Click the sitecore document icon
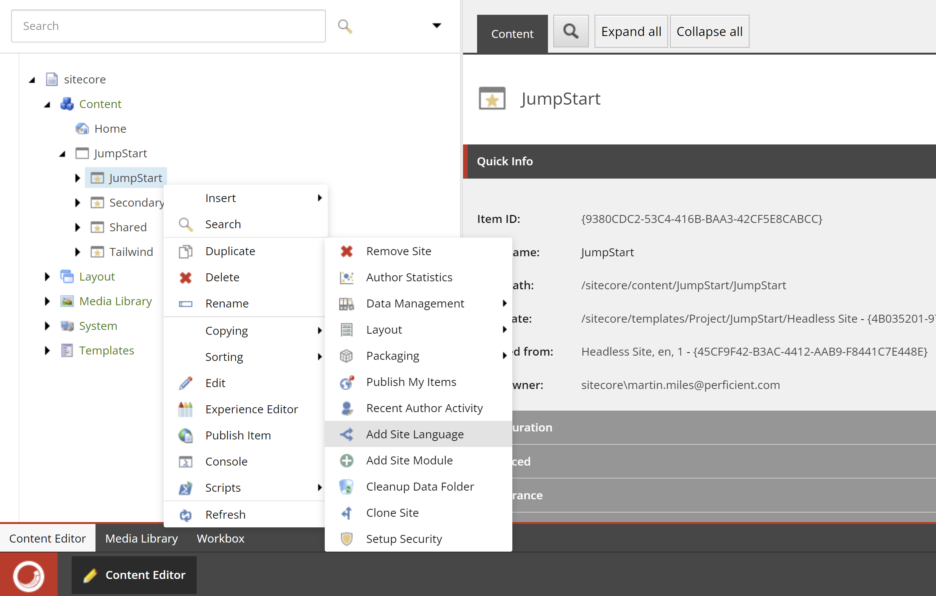The width and height of the screenshot is (936, 596). pyautogui.click(x=52, y=79)
